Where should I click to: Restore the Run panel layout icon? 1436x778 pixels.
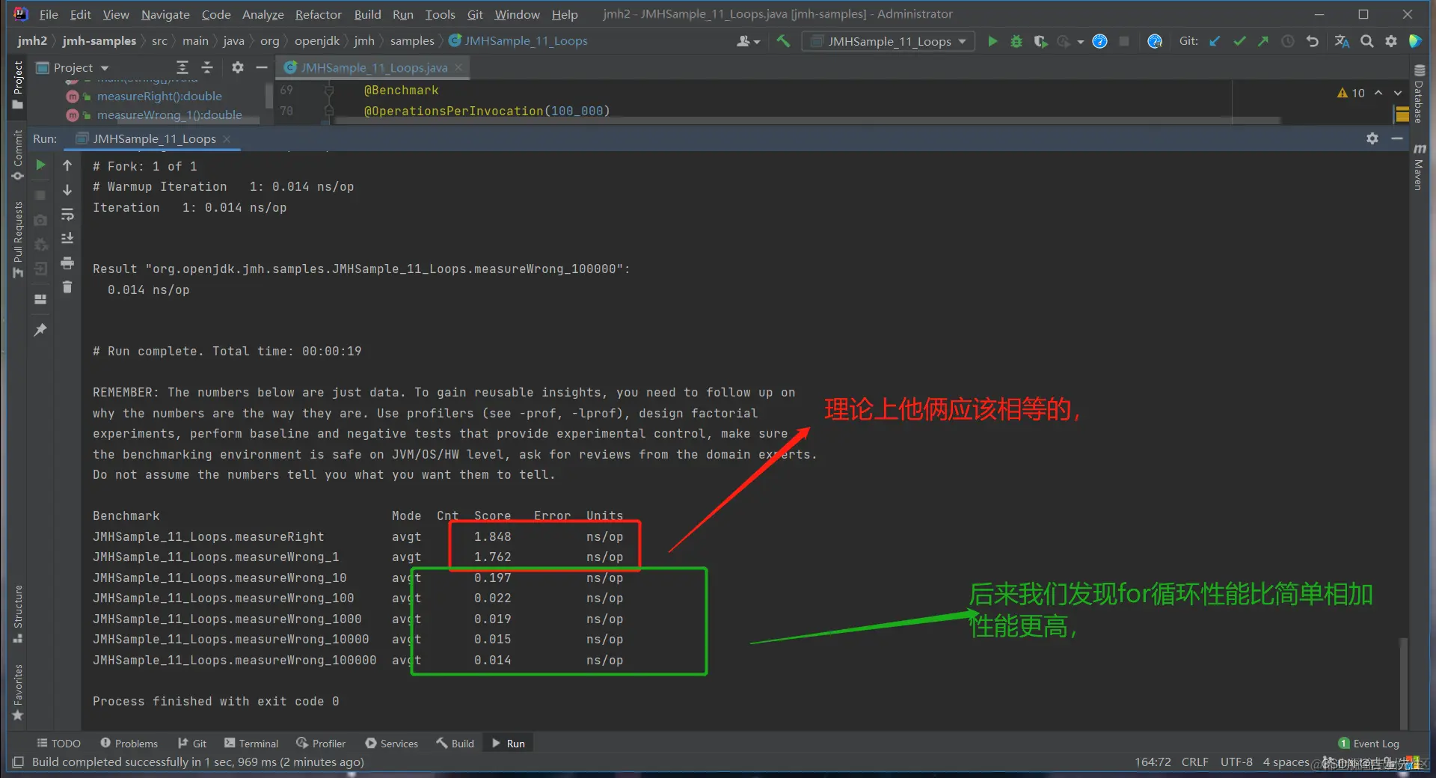coord(40,299)
